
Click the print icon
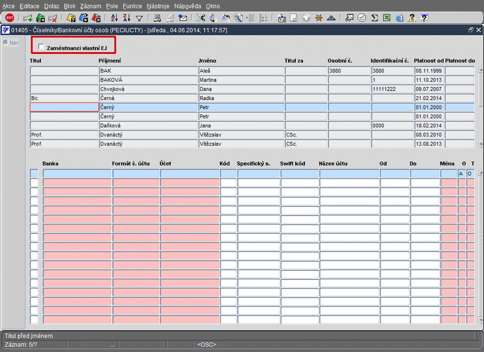click(157, 18)
